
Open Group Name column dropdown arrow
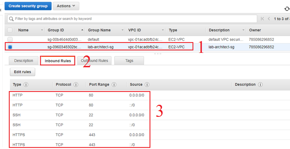click(122, 30)
